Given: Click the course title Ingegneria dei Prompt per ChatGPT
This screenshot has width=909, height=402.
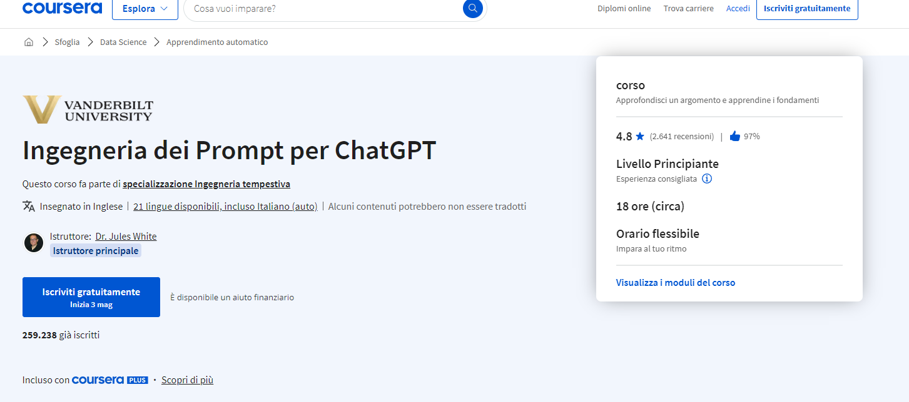Looking at the screenshot, I should pos(229,150).
